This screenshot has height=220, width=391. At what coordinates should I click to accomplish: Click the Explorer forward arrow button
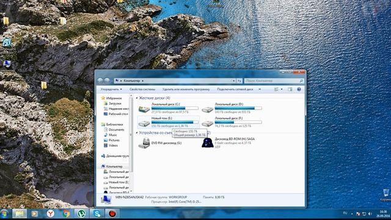(107, 81)
